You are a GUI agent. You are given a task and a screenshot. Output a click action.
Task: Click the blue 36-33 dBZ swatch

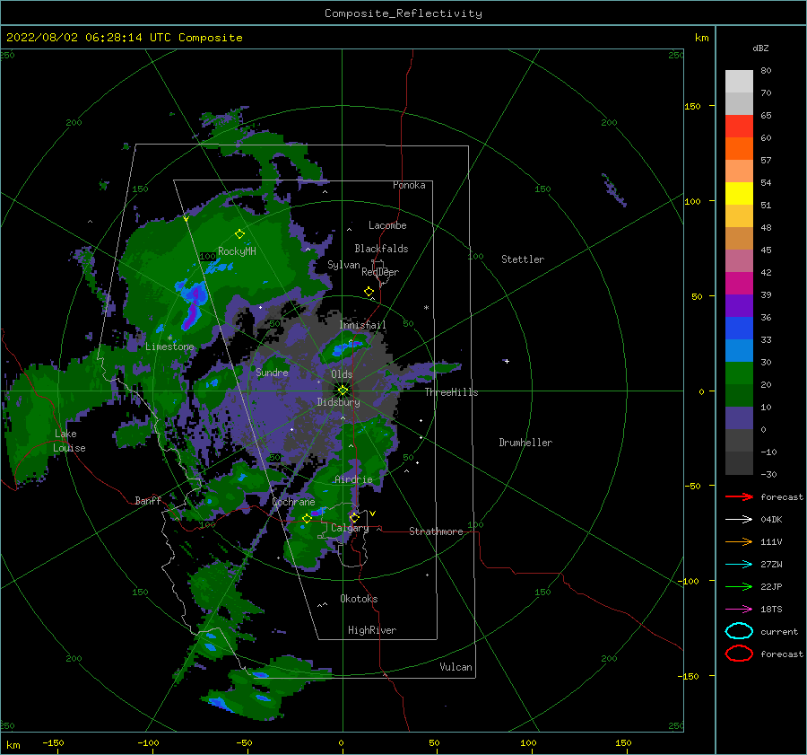[739, 329]
